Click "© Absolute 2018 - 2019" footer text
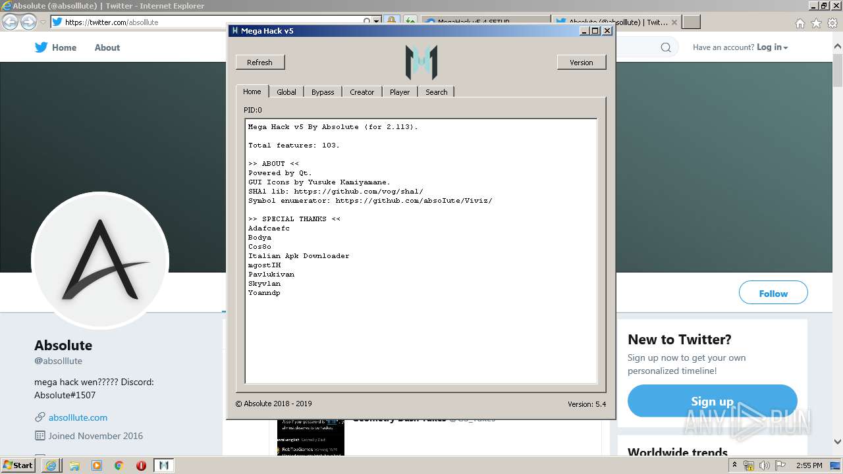 [x=273, y=404]
